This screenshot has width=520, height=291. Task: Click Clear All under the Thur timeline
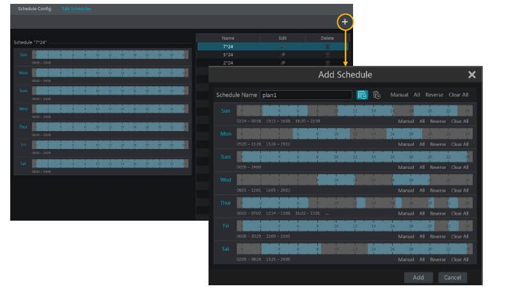click(x=460, y=214)
